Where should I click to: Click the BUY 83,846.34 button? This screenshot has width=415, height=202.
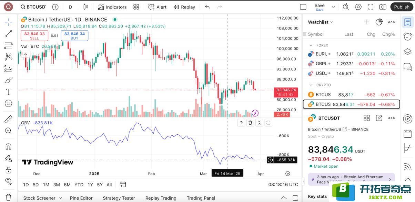pyautogui.click(x=74, y=36)
